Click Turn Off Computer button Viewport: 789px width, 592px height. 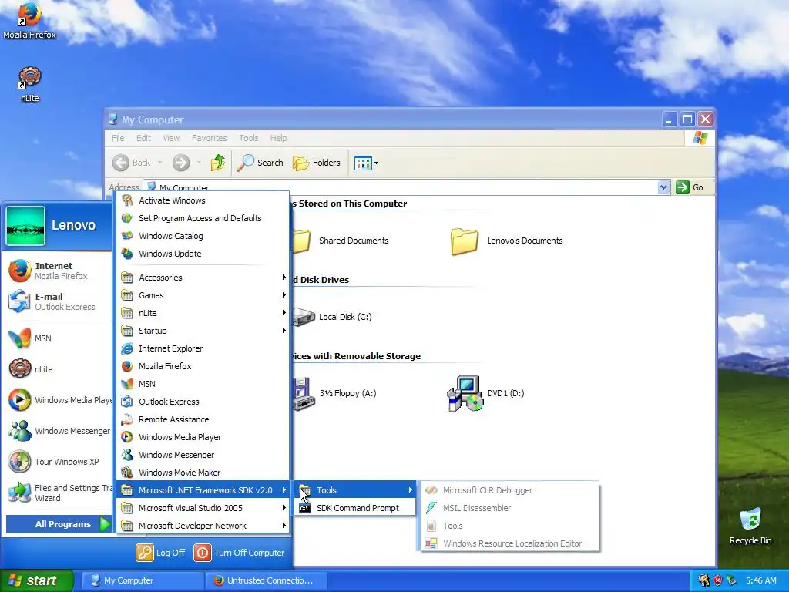(240, 553)
